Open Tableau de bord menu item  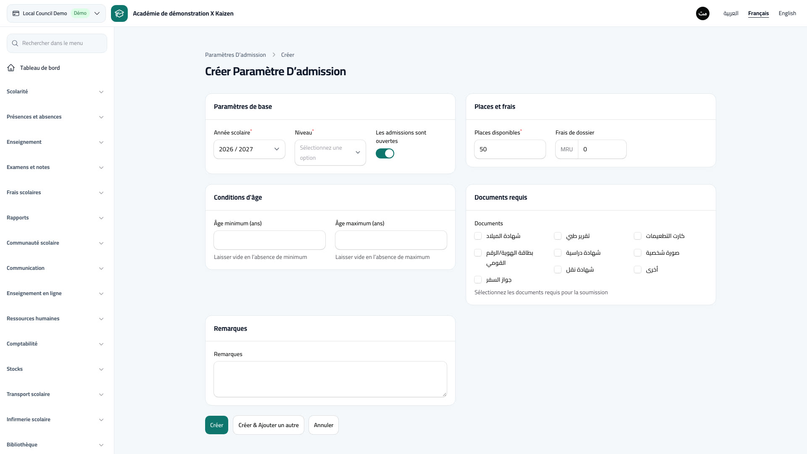pyautogui.click(x=57, y=68)
